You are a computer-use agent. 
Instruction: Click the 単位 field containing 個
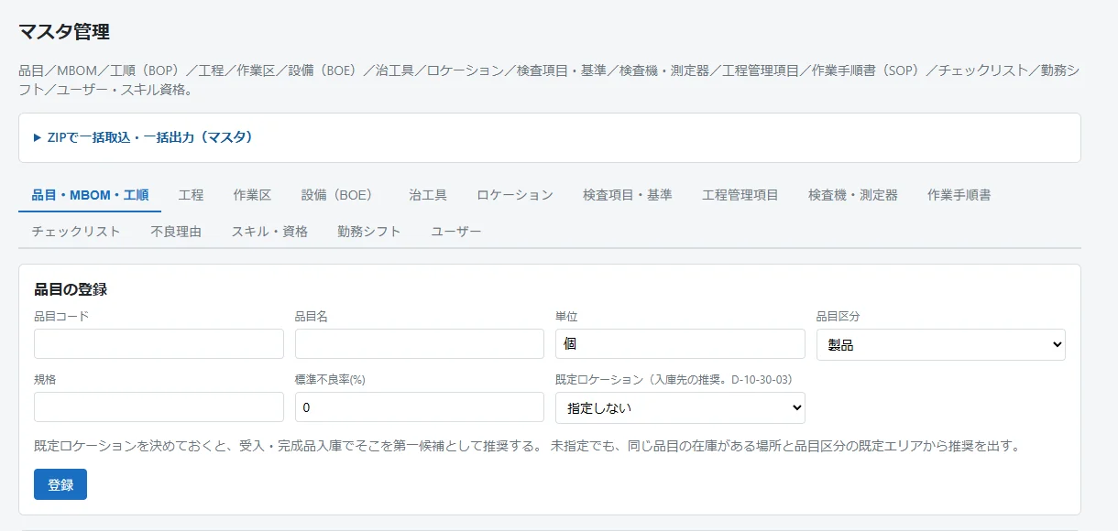[x=680, y=344]
